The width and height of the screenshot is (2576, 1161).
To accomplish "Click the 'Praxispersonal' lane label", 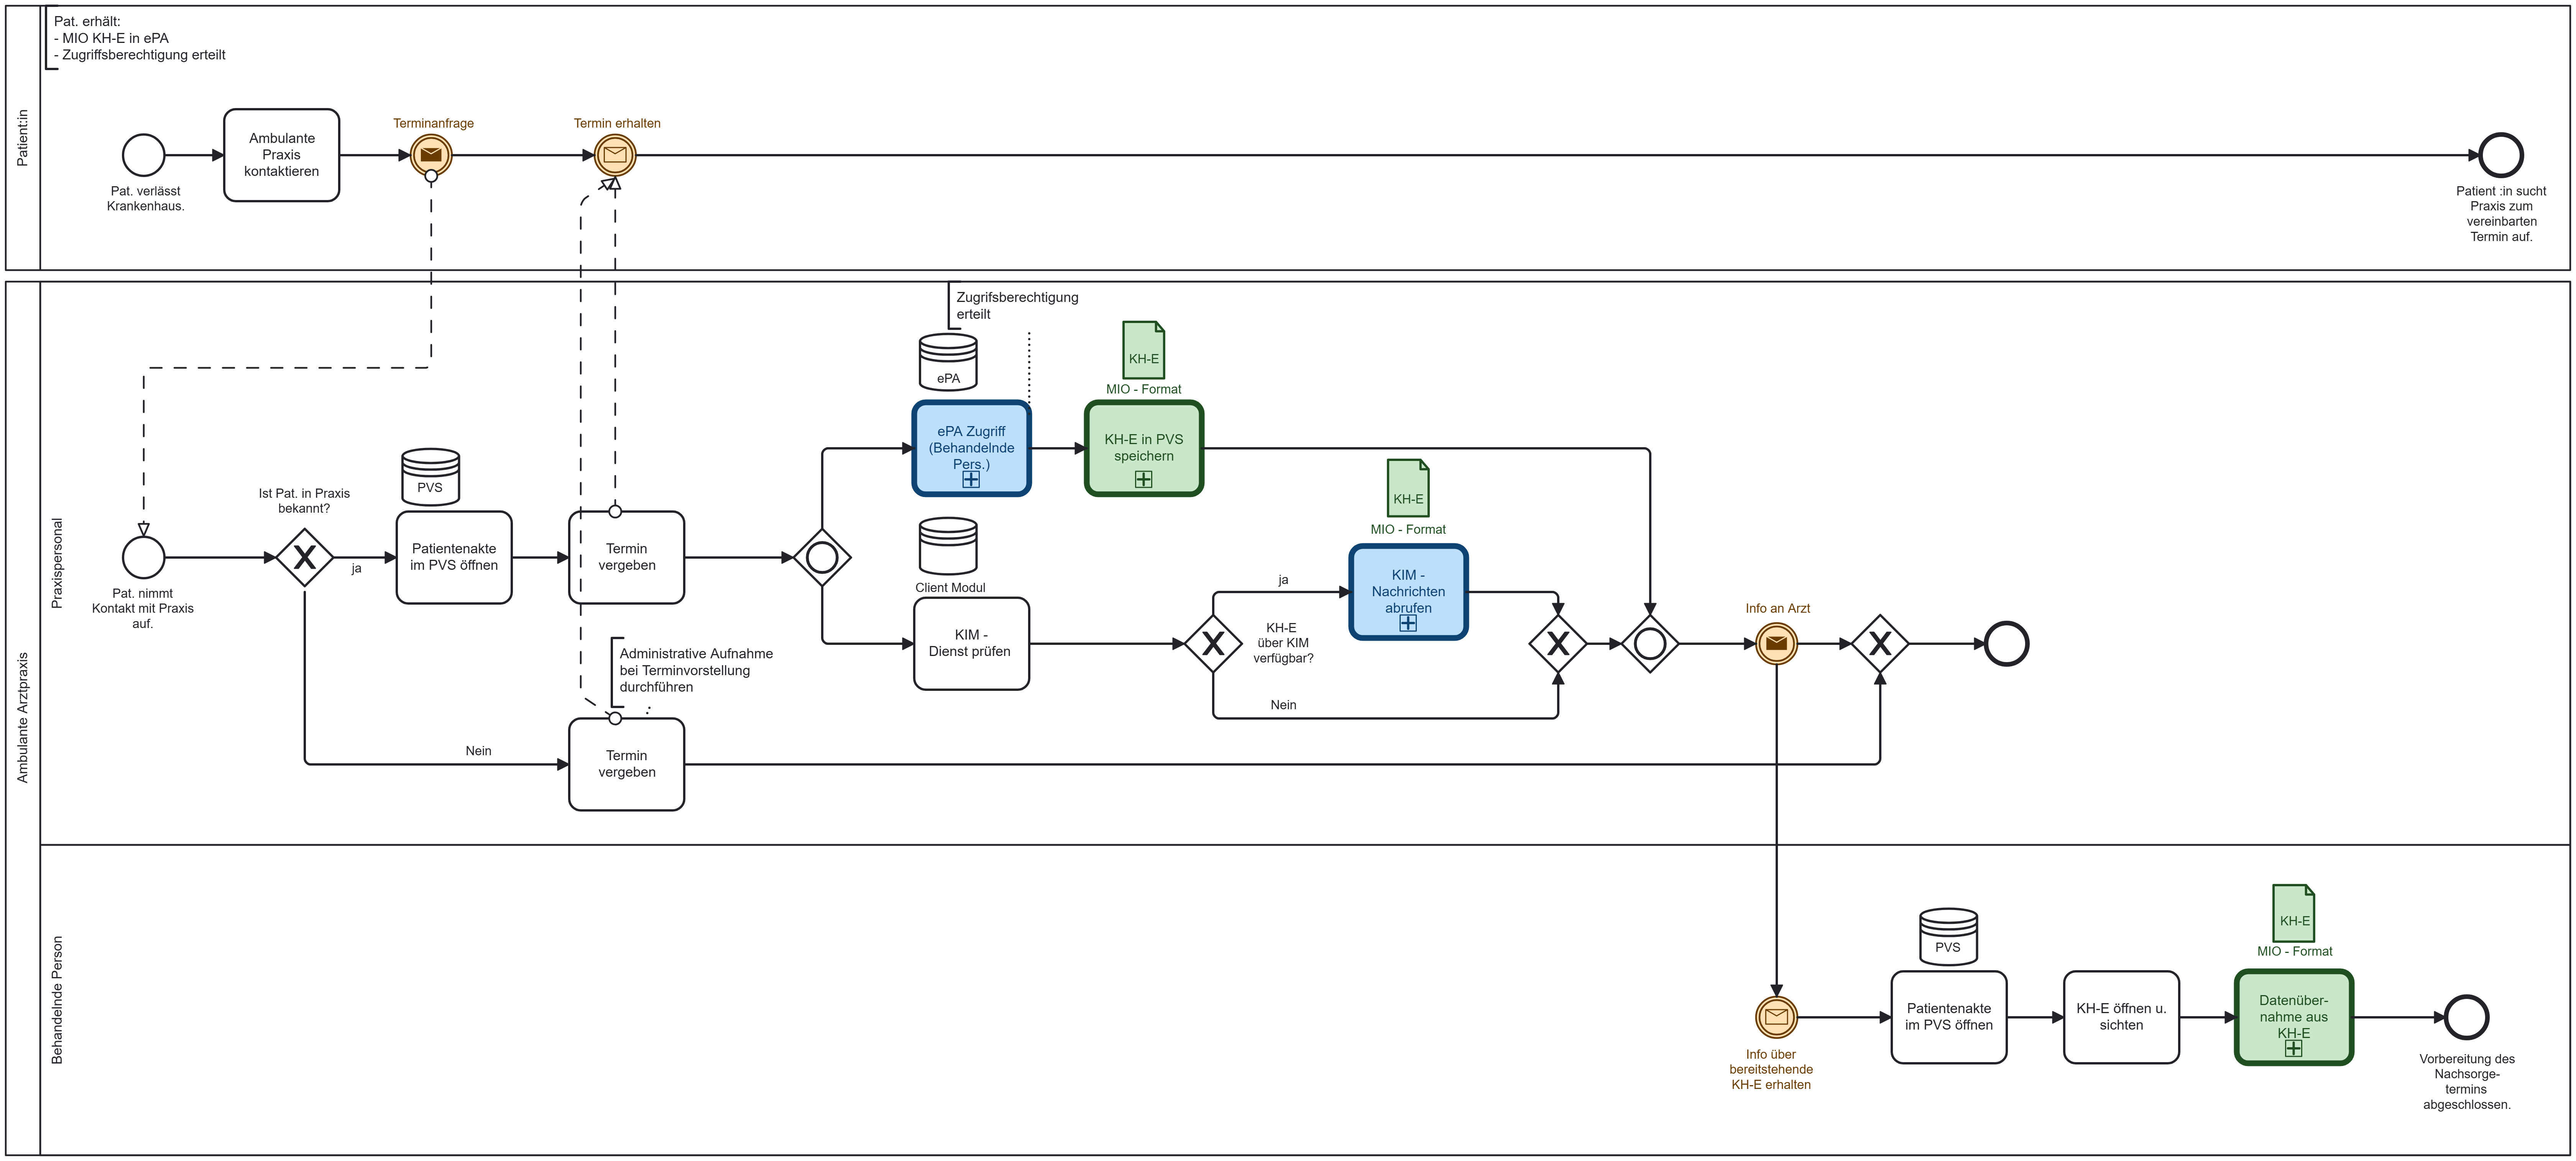I will click(57, 564).
